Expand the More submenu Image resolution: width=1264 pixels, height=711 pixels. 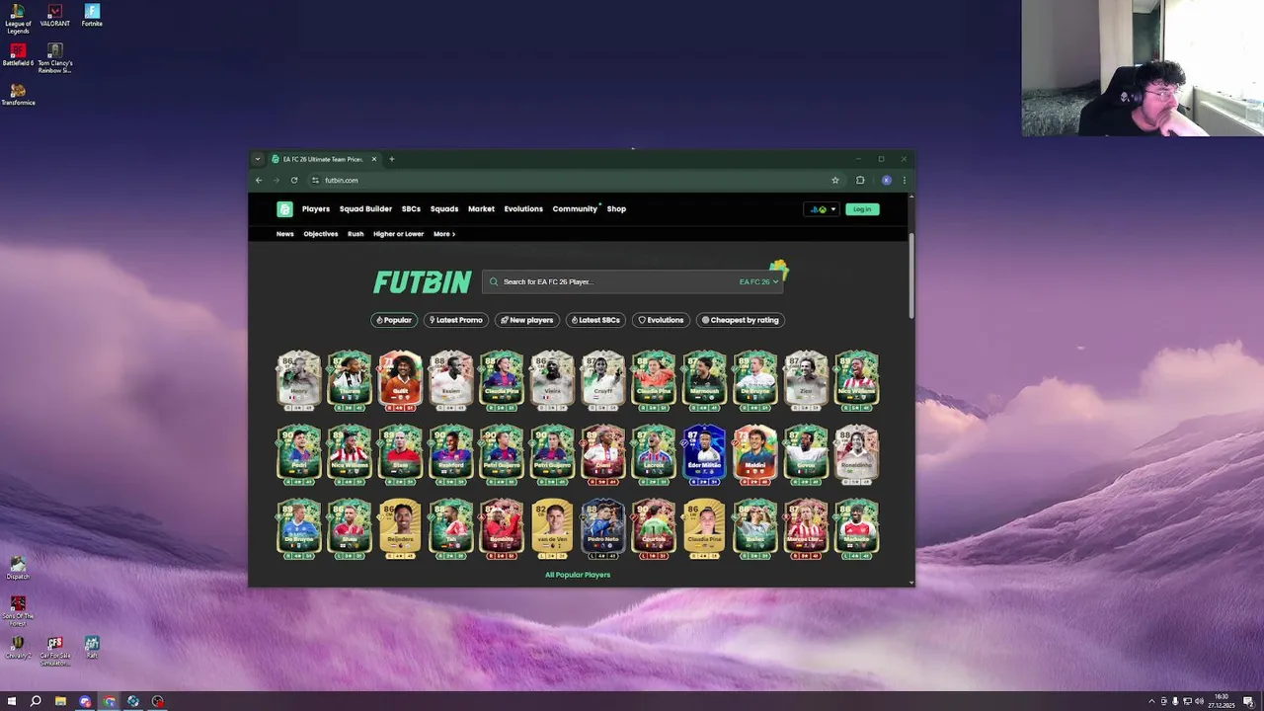(x=444, y=234)
